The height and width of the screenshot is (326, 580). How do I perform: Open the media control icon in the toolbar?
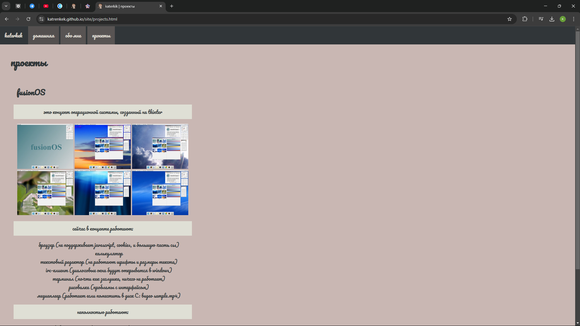point(541,19)
